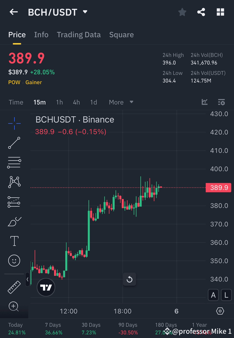234x338 pixels.
Task: Select the parallel lines drawing tool
Action: pos(14,162)
